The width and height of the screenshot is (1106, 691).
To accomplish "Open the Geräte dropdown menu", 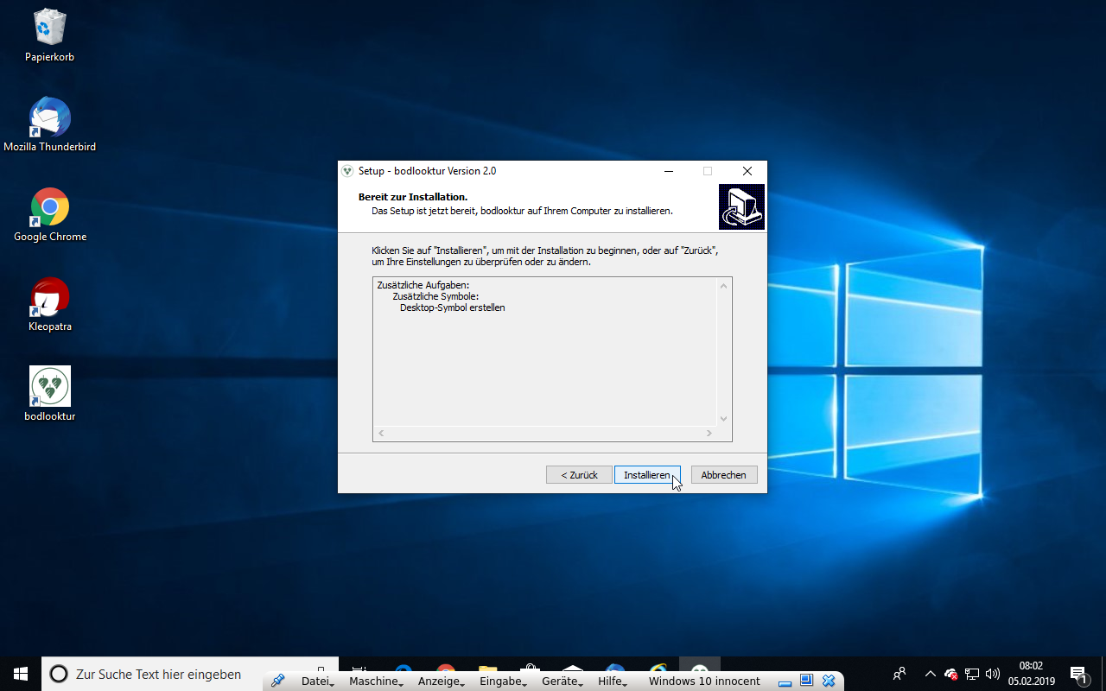I will tap(560, 681).
